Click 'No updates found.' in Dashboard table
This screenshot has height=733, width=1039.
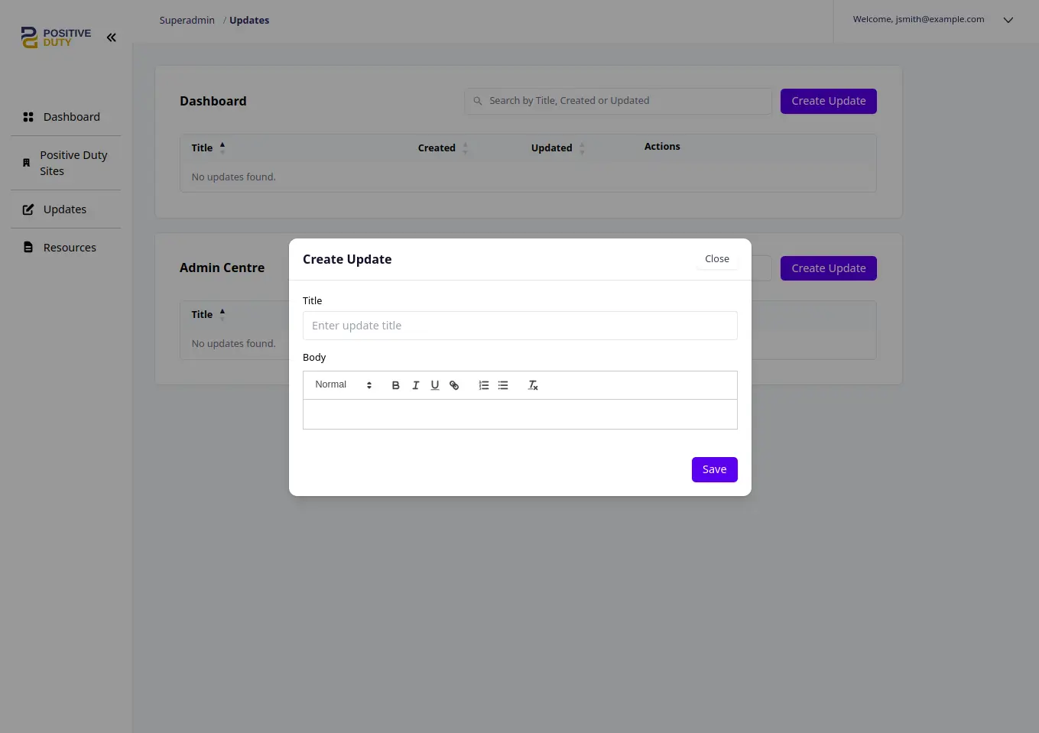[233, 177]
